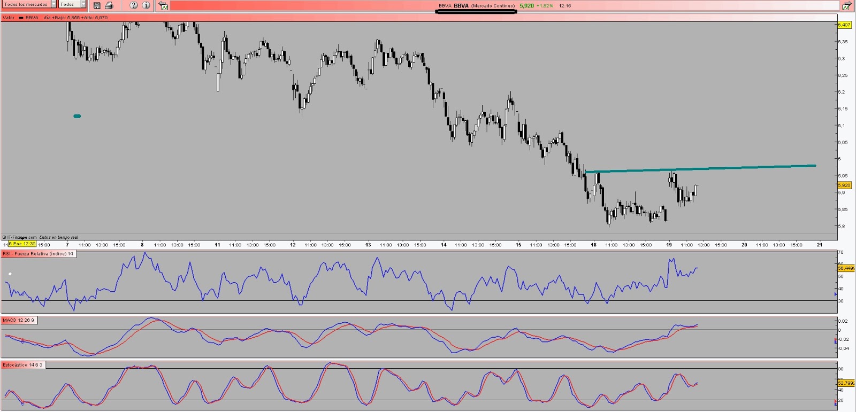Screen dimensions: 856x412
Task: Open the help question mark icon
Action: 133,5
